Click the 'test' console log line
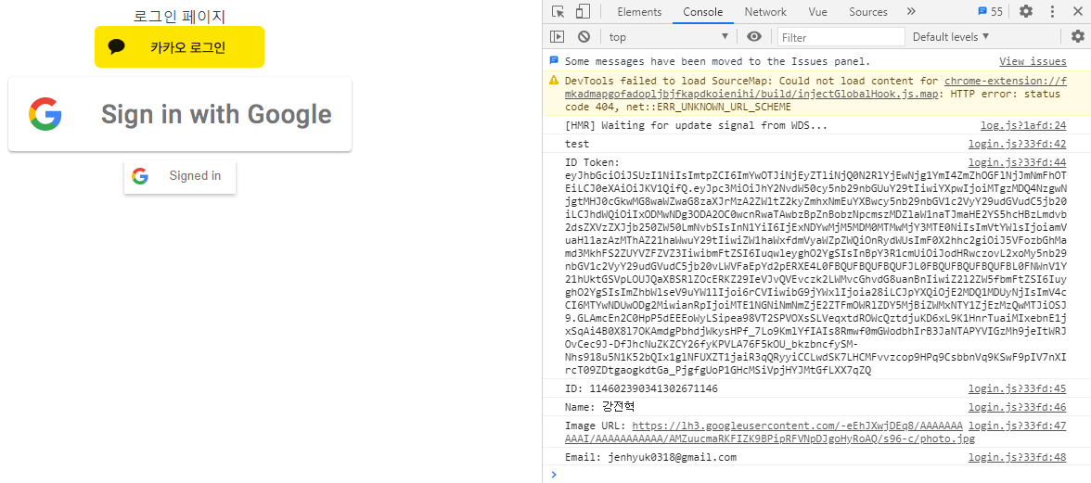Image resolution: width=1091 pixels, height=483 pixels. (x=577, y=144)
